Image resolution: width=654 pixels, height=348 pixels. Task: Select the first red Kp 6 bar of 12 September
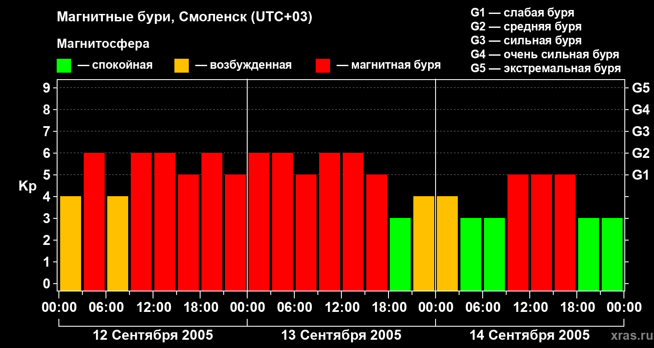[x=94, y=221]
